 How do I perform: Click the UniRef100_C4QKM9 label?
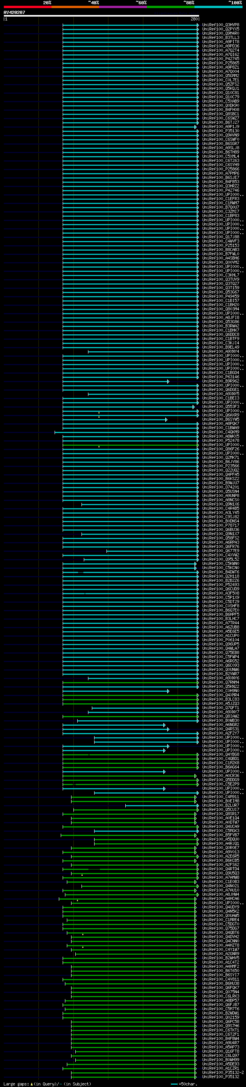221,432
